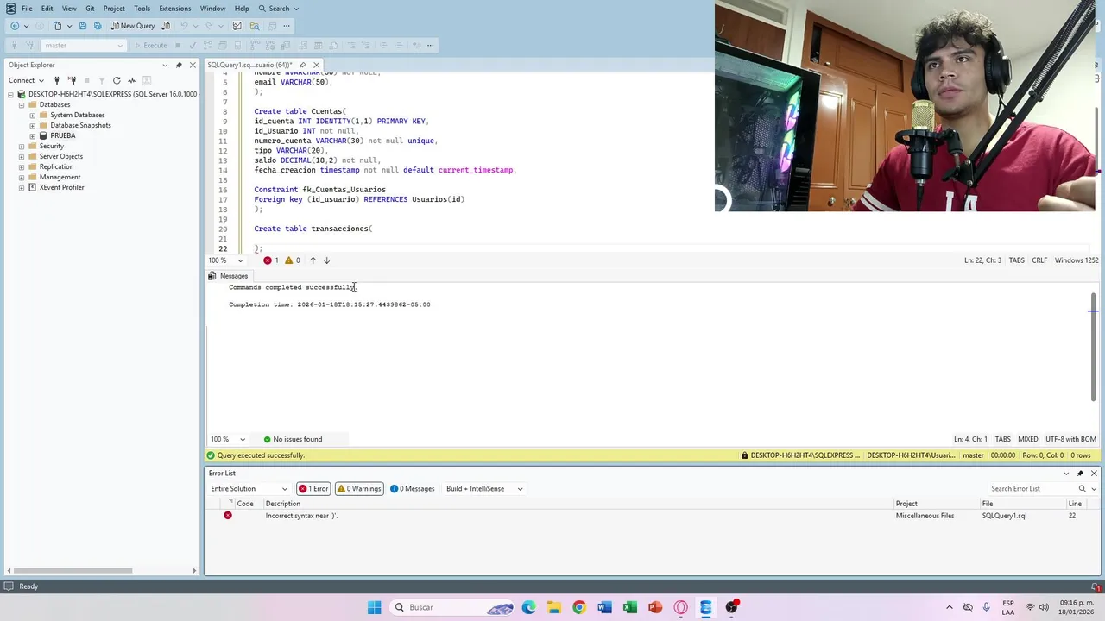Select the XEvent Profiler tree item
Screen dimensions: 1105x621
click(61, 187)
